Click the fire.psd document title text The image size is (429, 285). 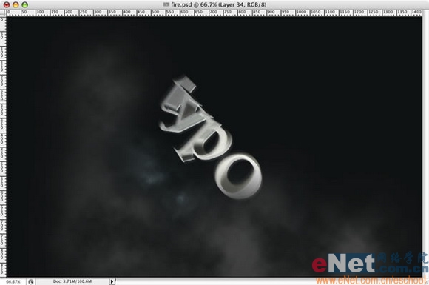pyautogui.click(x=219, y=4)
